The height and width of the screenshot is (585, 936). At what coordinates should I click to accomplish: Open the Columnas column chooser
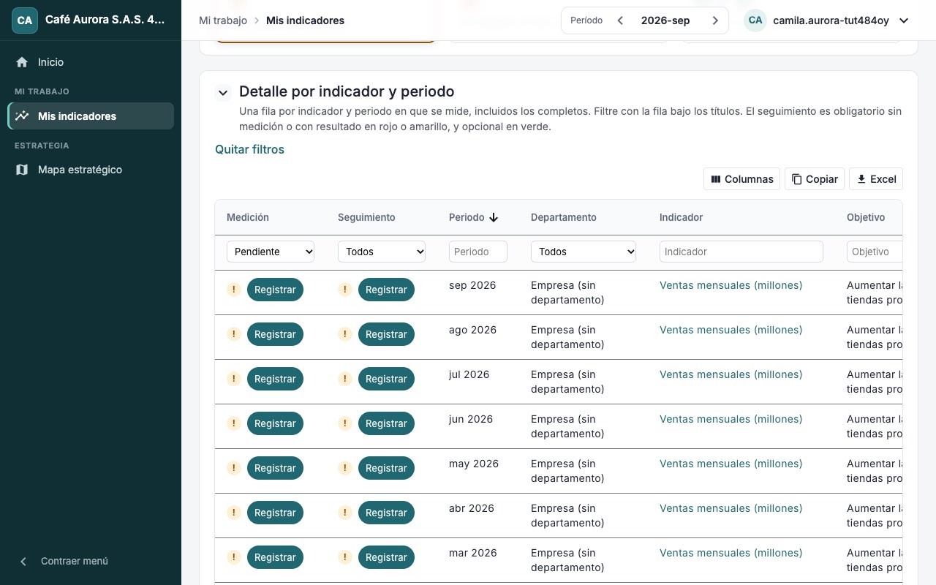tap(741, 179)
